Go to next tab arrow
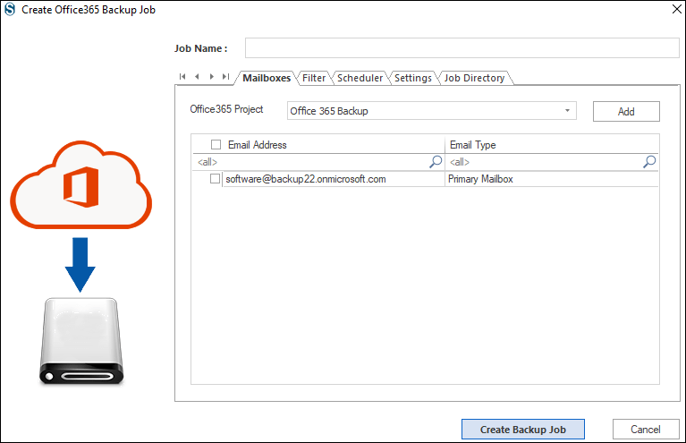686x443 pixels. tap(212, 77)
